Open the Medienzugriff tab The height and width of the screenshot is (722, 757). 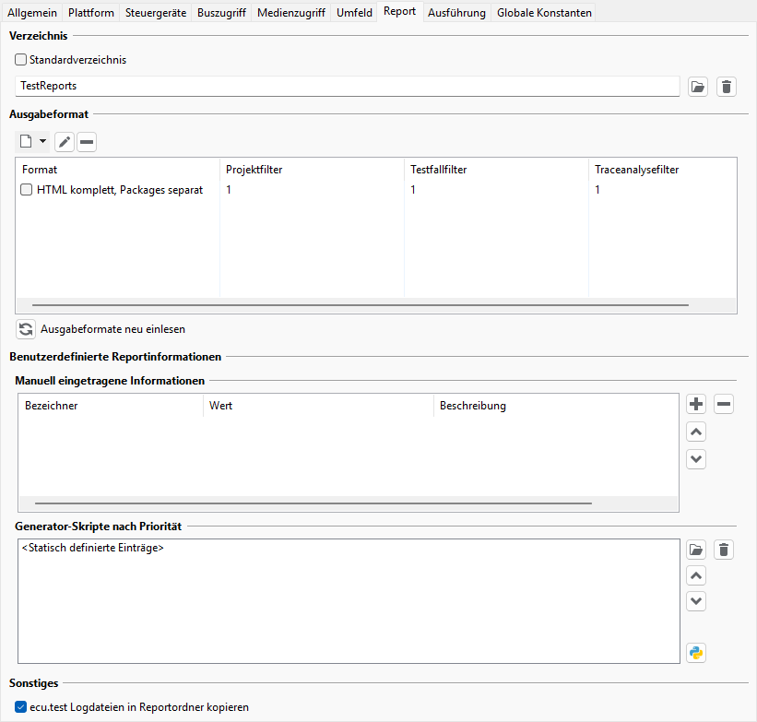[291, 13]
